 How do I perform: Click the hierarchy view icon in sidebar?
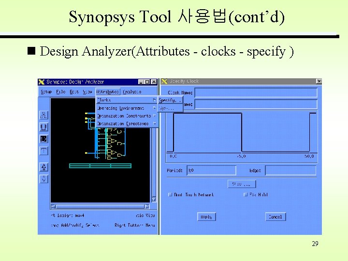click(43, 151)
